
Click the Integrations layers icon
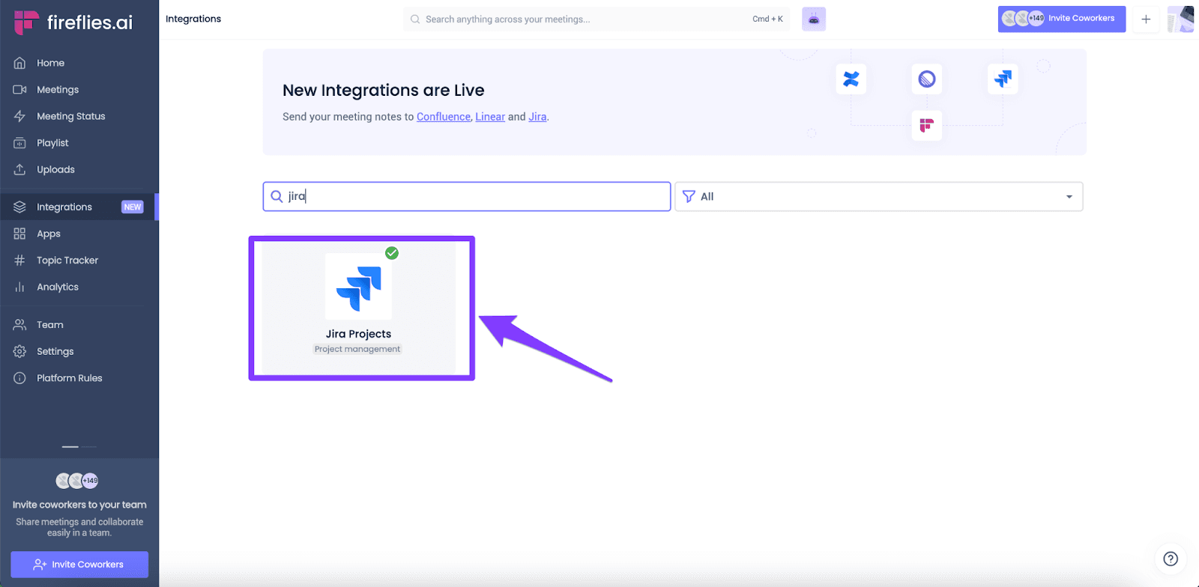coord(20,207)
